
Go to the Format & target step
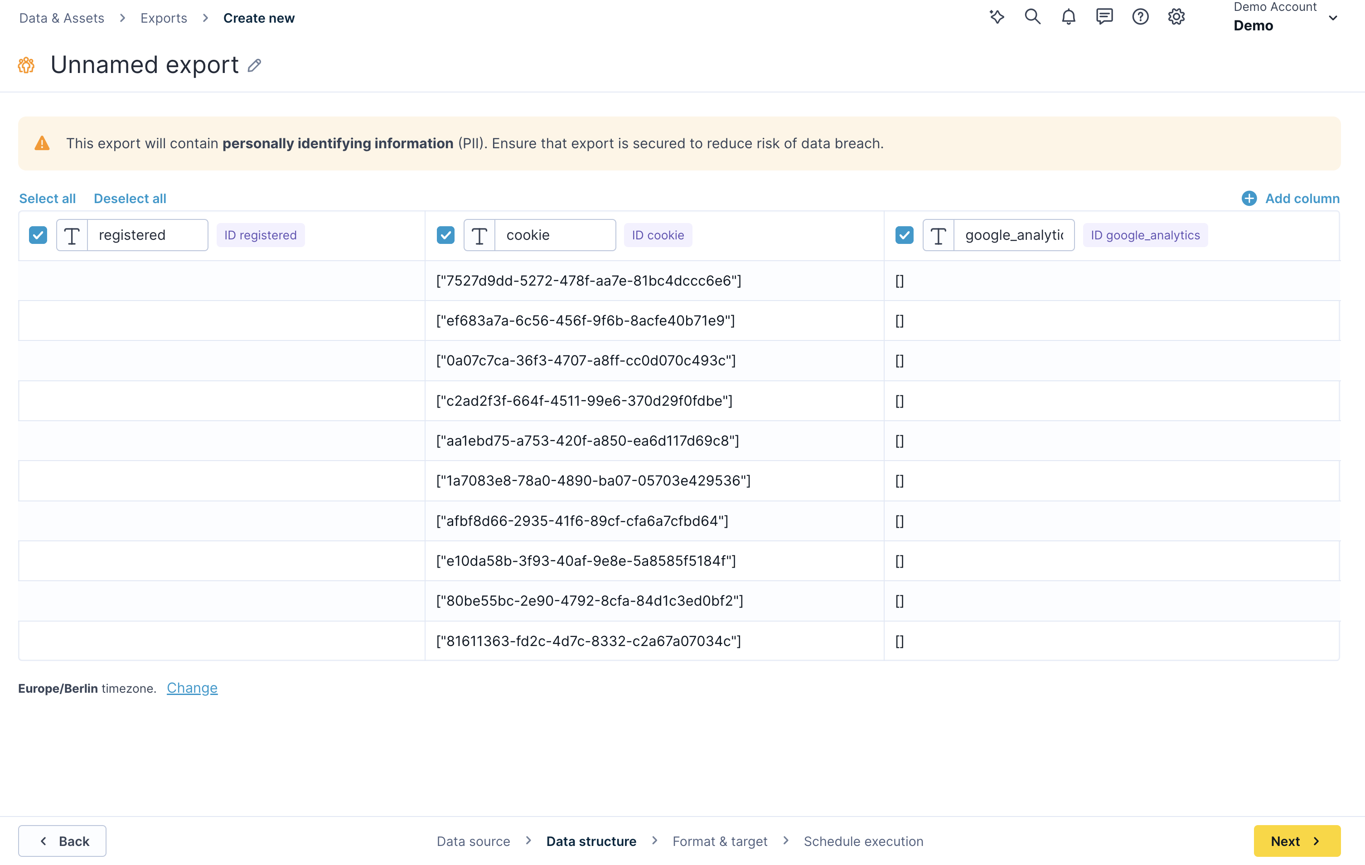pos(720,841)
